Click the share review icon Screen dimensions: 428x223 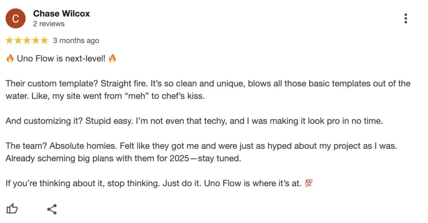52,209
